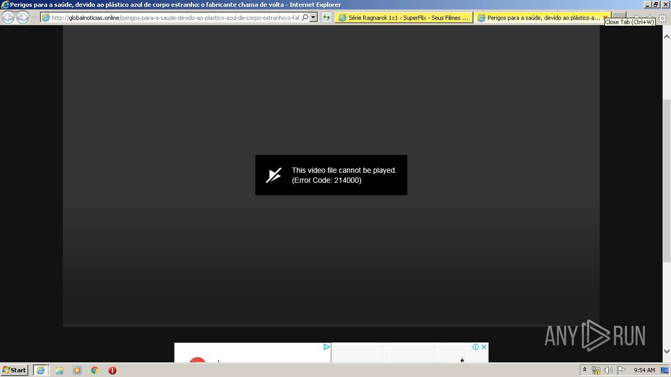Click the volume speaker tray icon
This screenshot has width=671, height=377.
pyautogui.click(x=608, y=370)
